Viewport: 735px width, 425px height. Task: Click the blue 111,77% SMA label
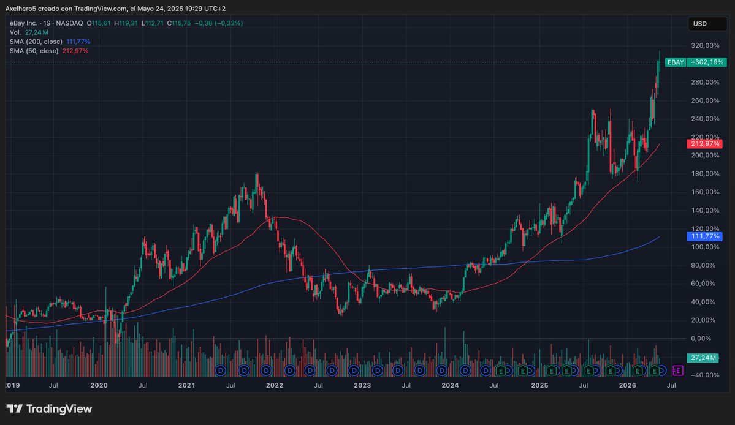tap(704, 236)
